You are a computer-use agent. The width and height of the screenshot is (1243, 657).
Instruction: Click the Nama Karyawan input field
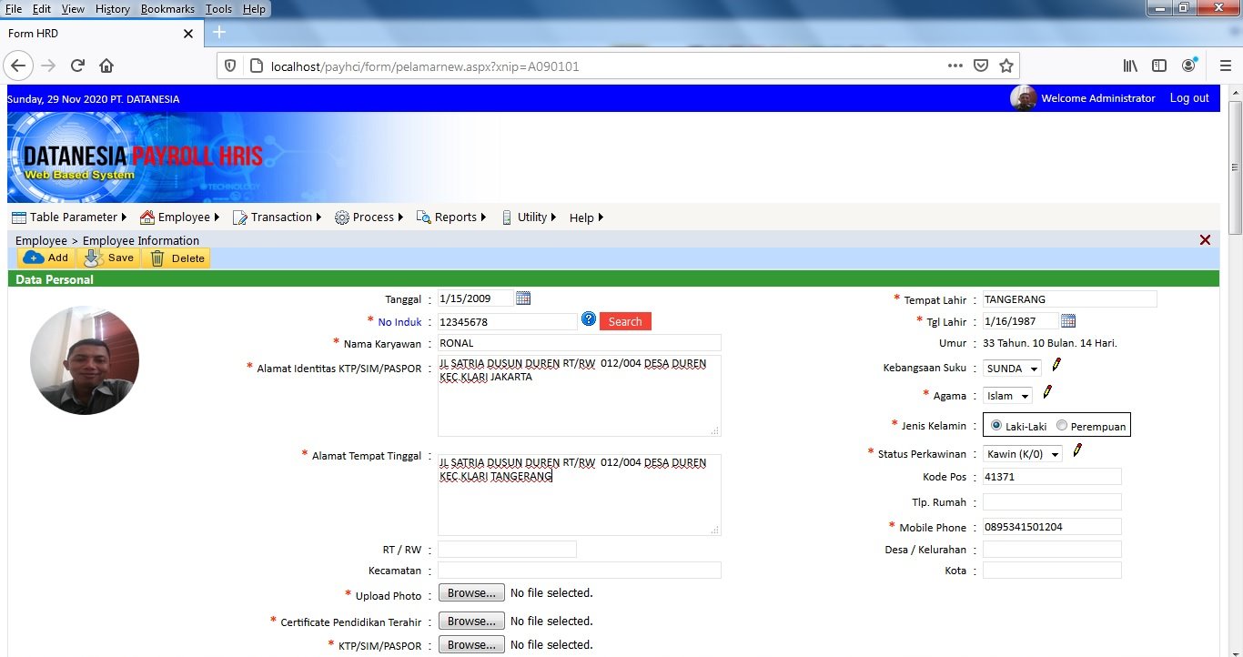[580, 343]
